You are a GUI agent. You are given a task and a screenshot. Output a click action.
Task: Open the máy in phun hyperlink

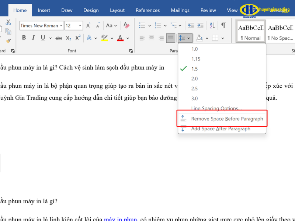click(120, 219)
